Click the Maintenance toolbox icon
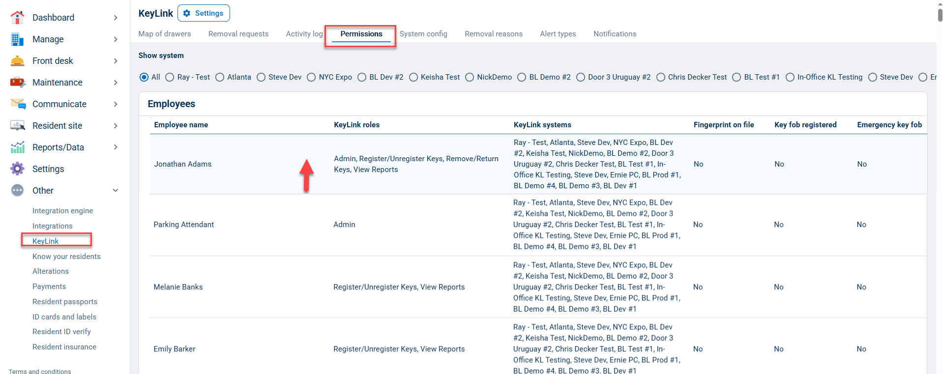The height and width of the screenshot is (374, 943). [17, 83]
